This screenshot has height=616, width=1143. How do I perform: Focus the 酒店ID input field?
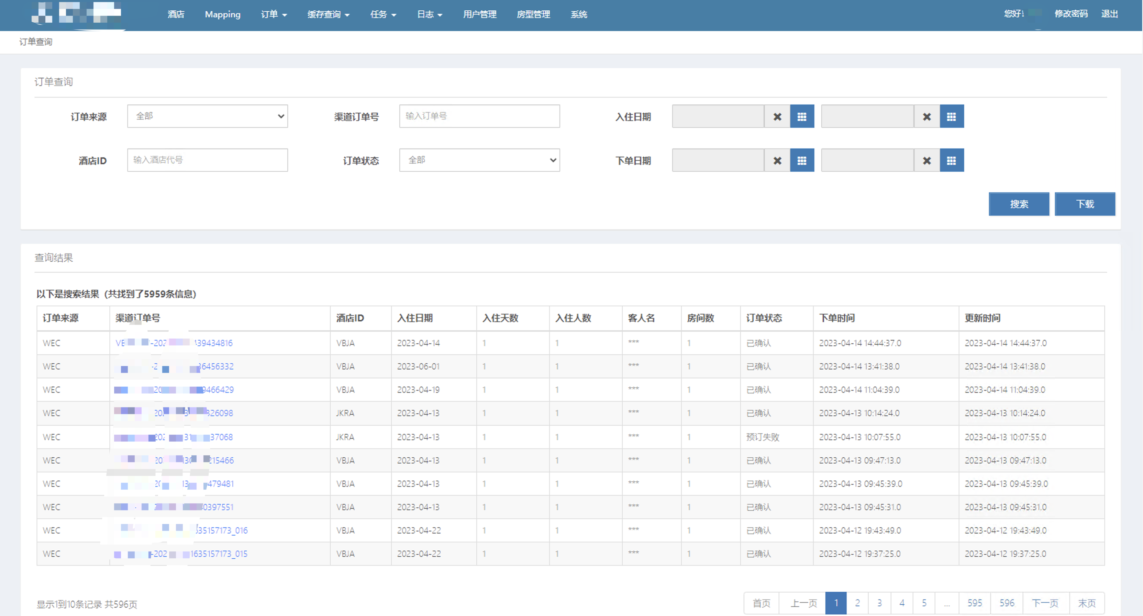click(x=207, y=160)
